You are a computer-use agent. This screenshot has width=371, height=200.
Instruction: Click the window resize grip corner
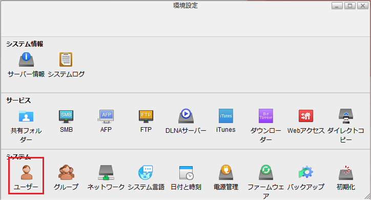point(367,196)
